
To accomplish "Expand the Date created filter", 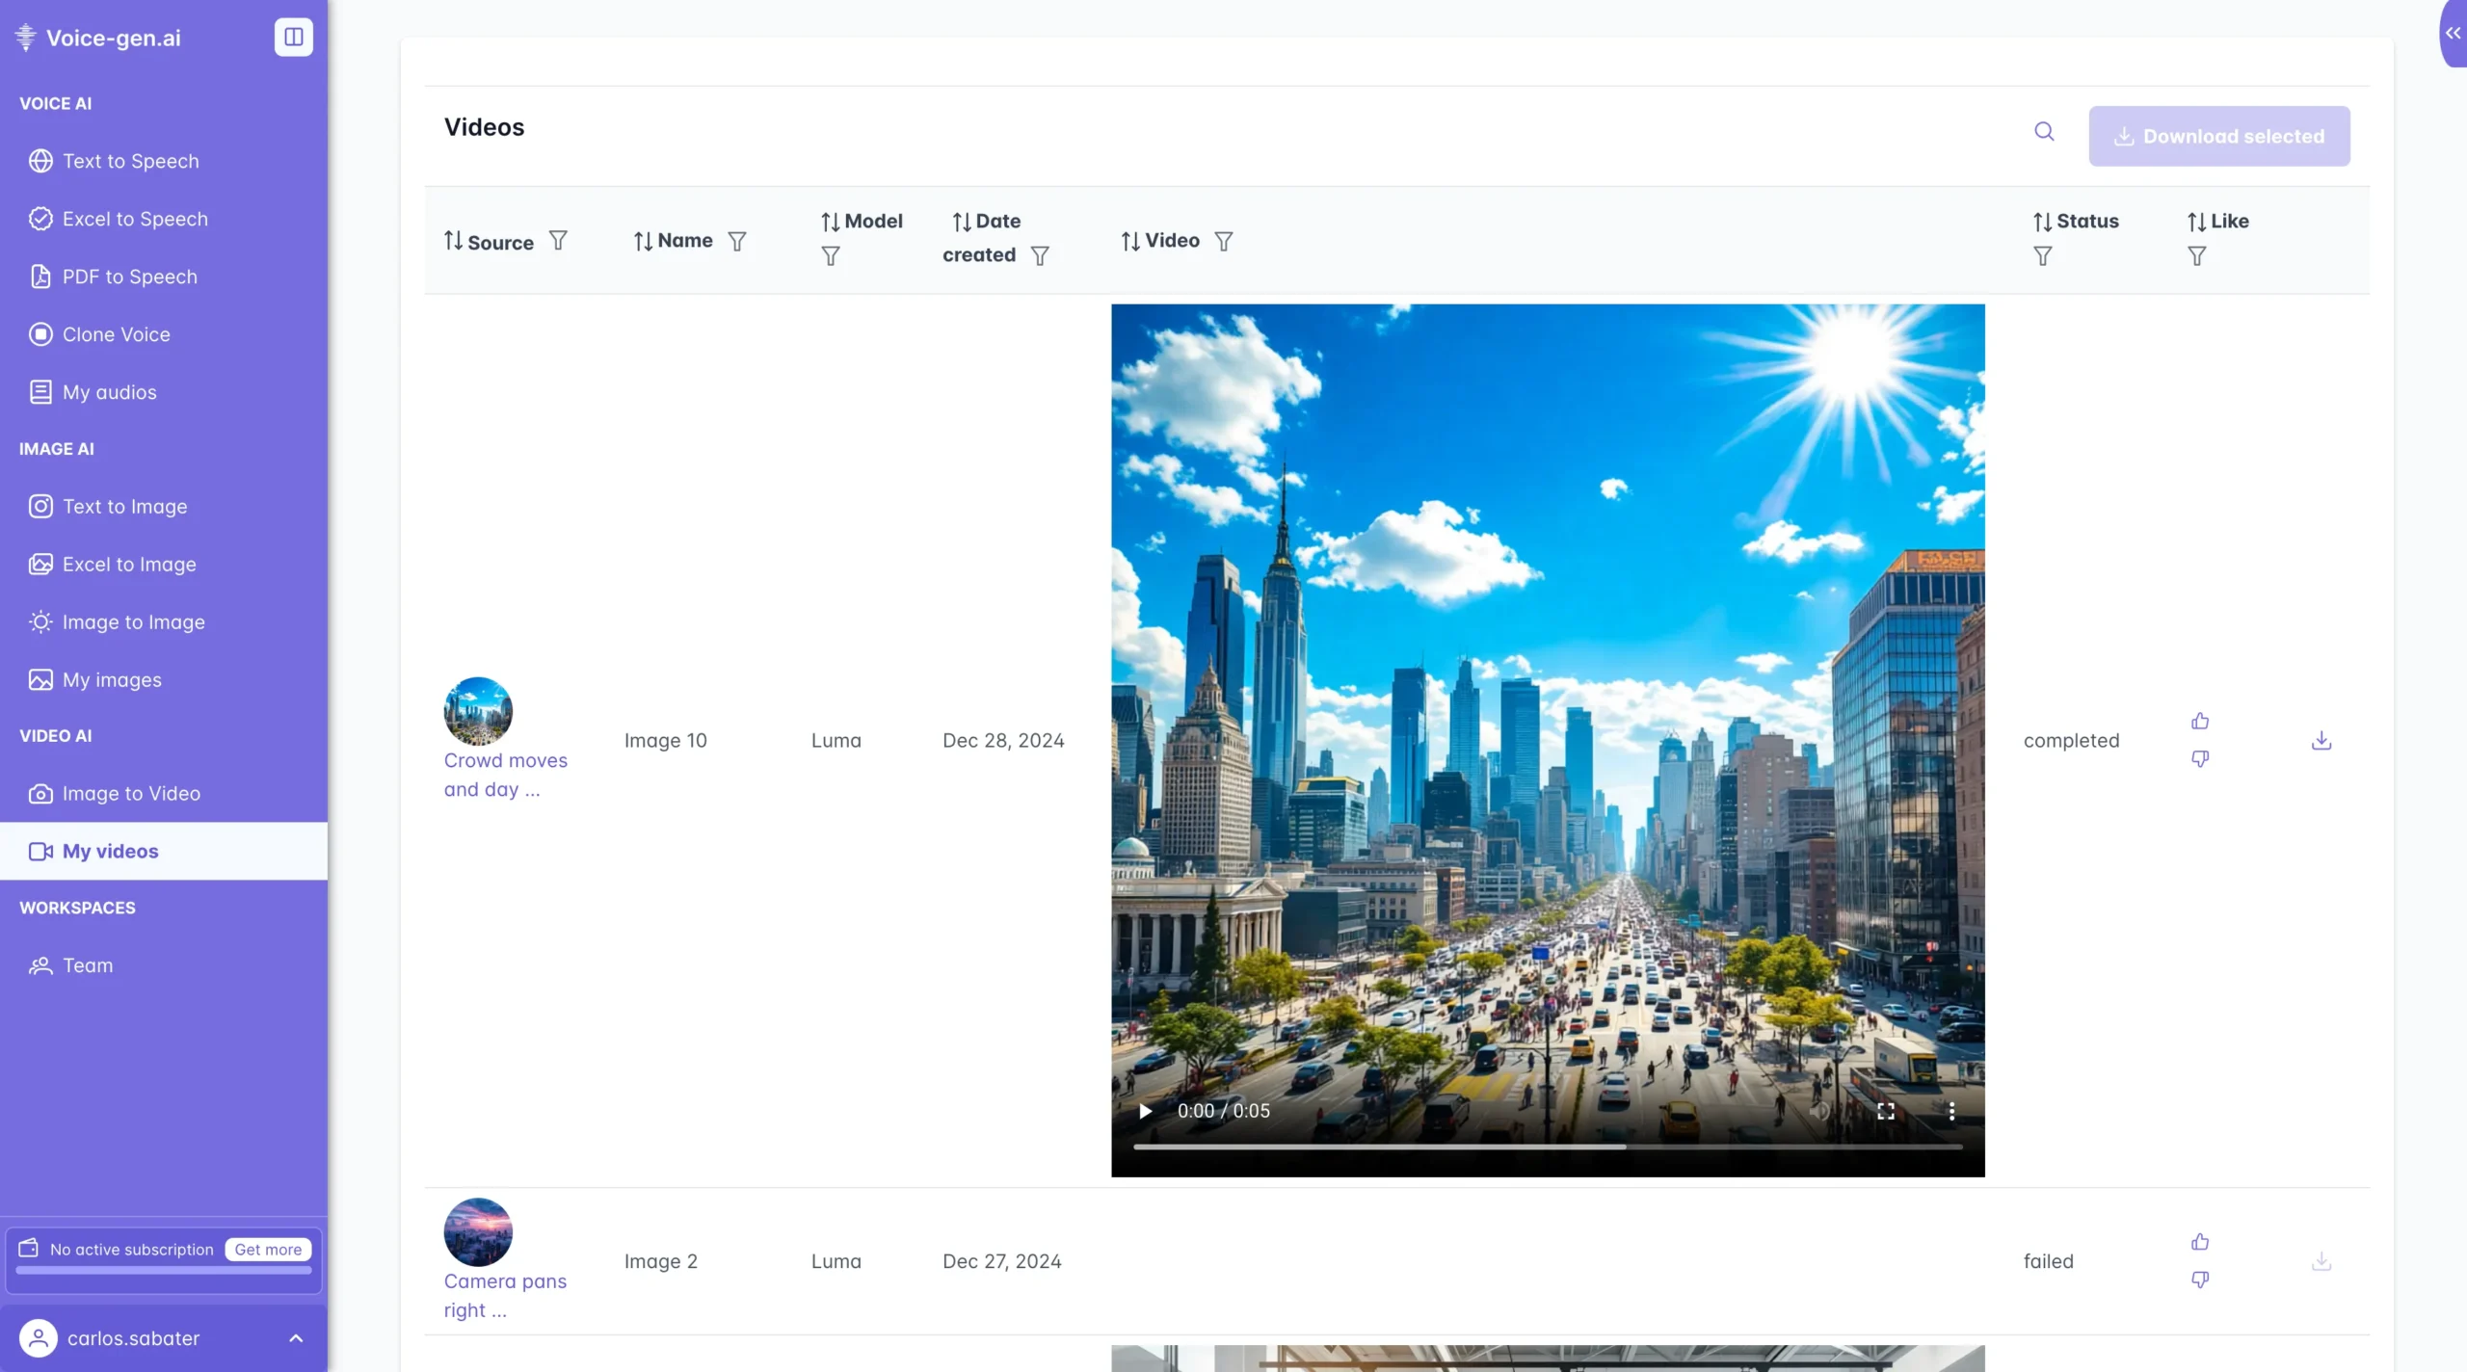I will (x=1040, y=255).
